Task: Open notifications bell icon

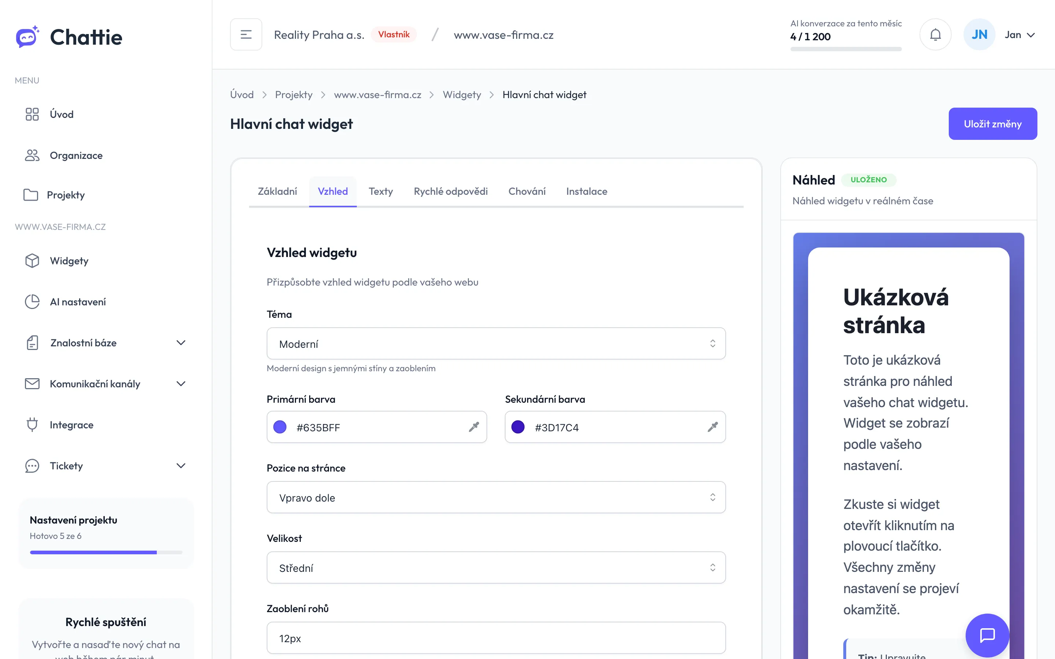Action: tap(935, 34)
